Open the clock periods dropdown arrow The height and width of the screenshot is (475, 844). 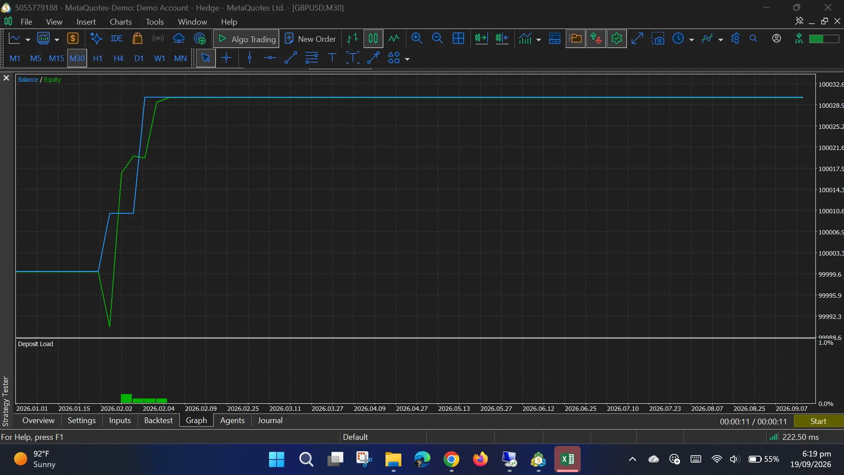point(691,40)
